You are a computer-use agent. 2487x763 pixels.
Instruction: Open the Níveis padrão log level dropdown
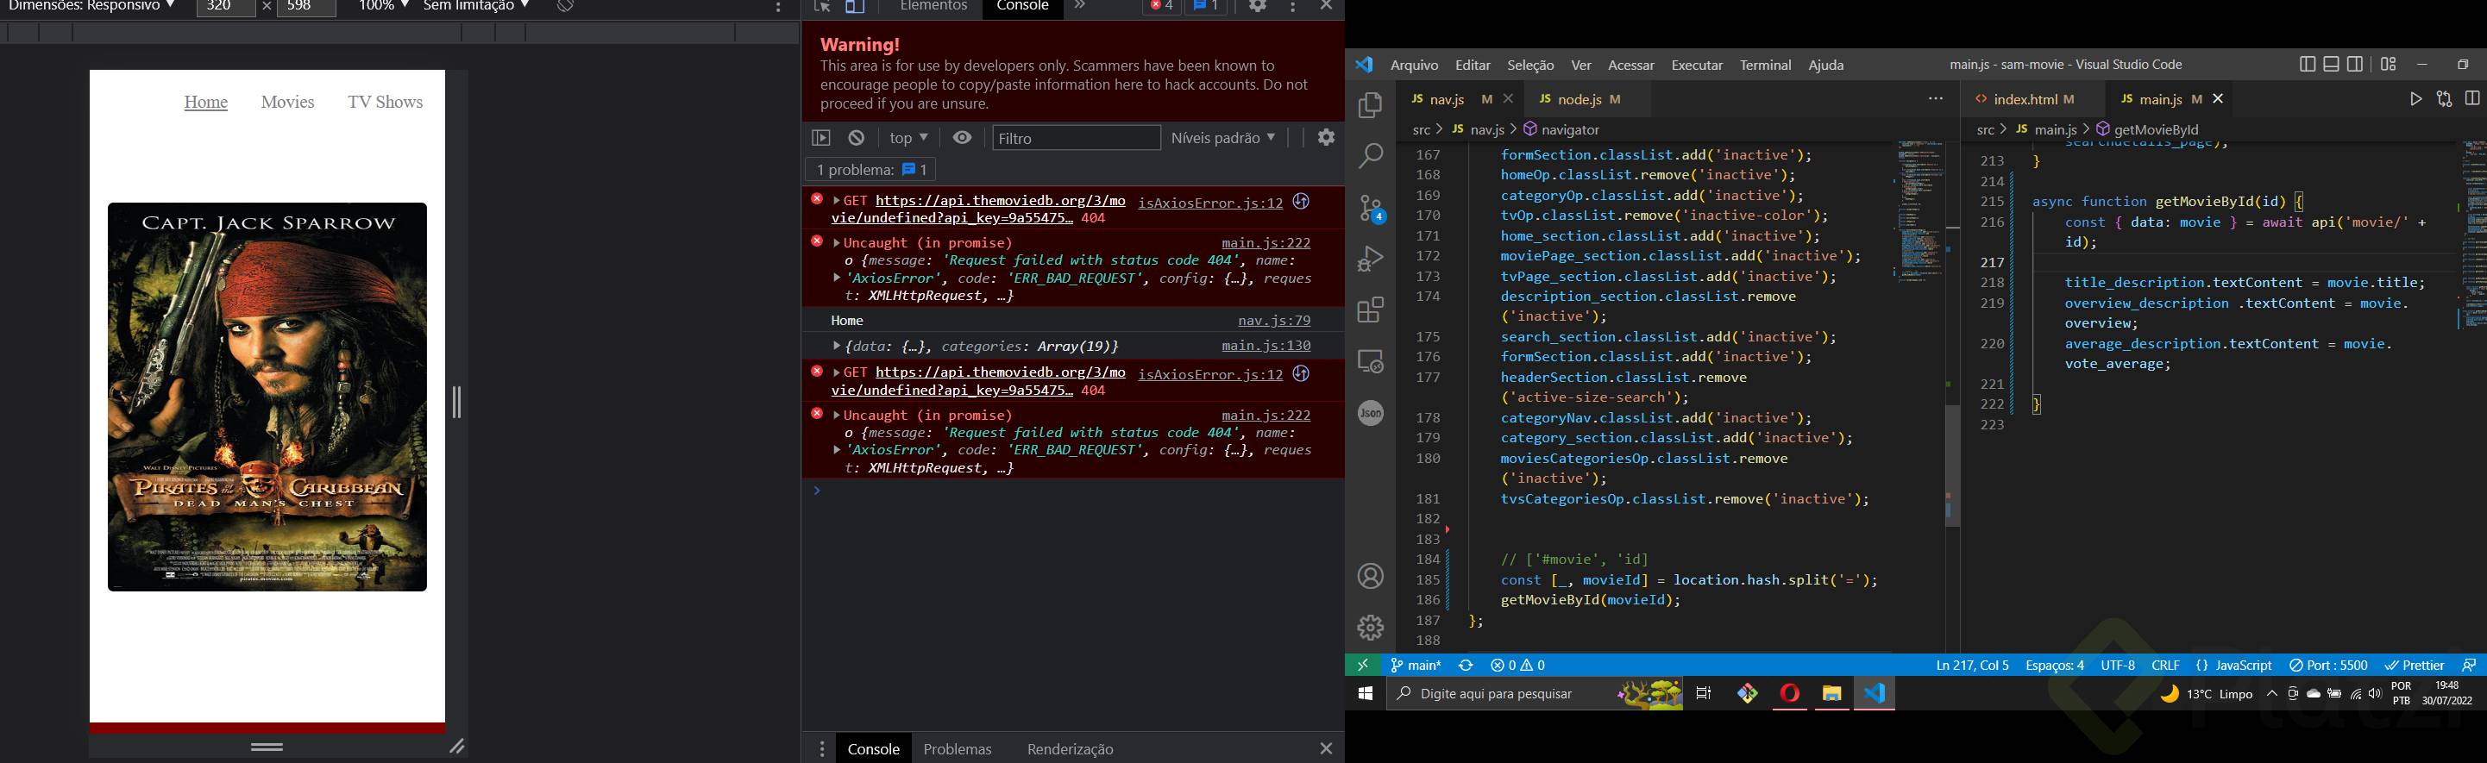(1222, 138)
